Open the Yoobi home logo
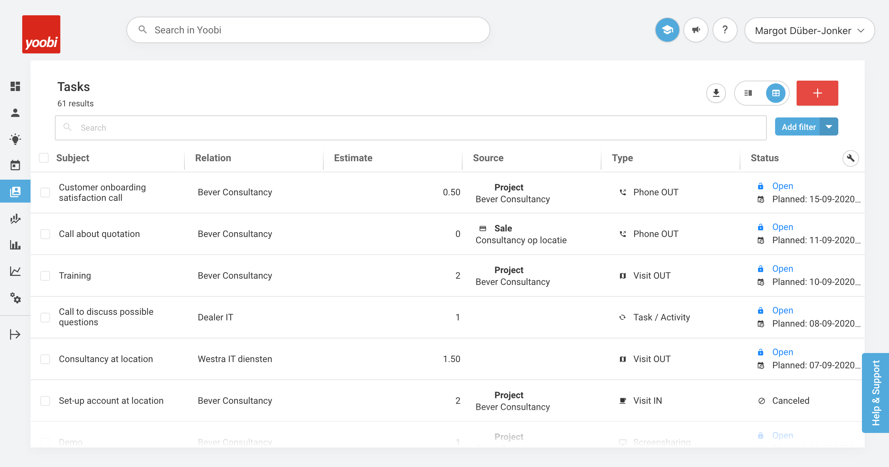This screenshot has height=467, width=889. (41, 34)
